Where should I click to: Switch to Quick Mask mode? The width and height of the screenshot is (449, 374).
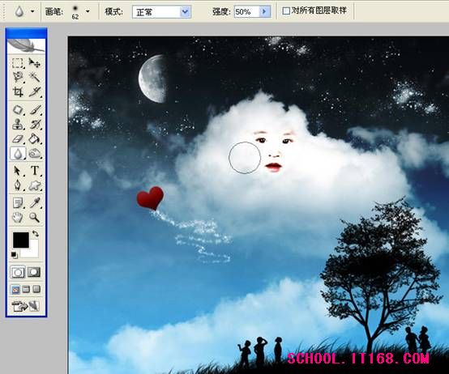[x=34, y=273]
